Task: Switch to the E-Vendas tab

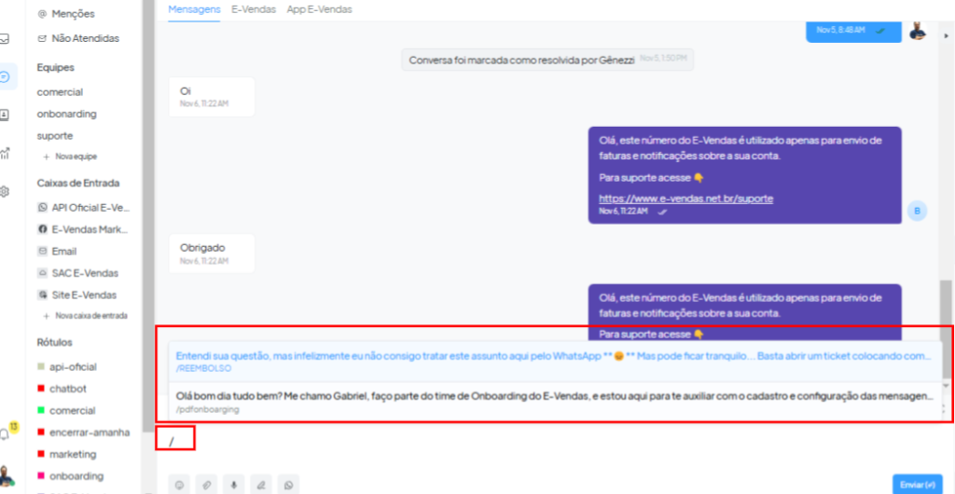Action: 254,9
